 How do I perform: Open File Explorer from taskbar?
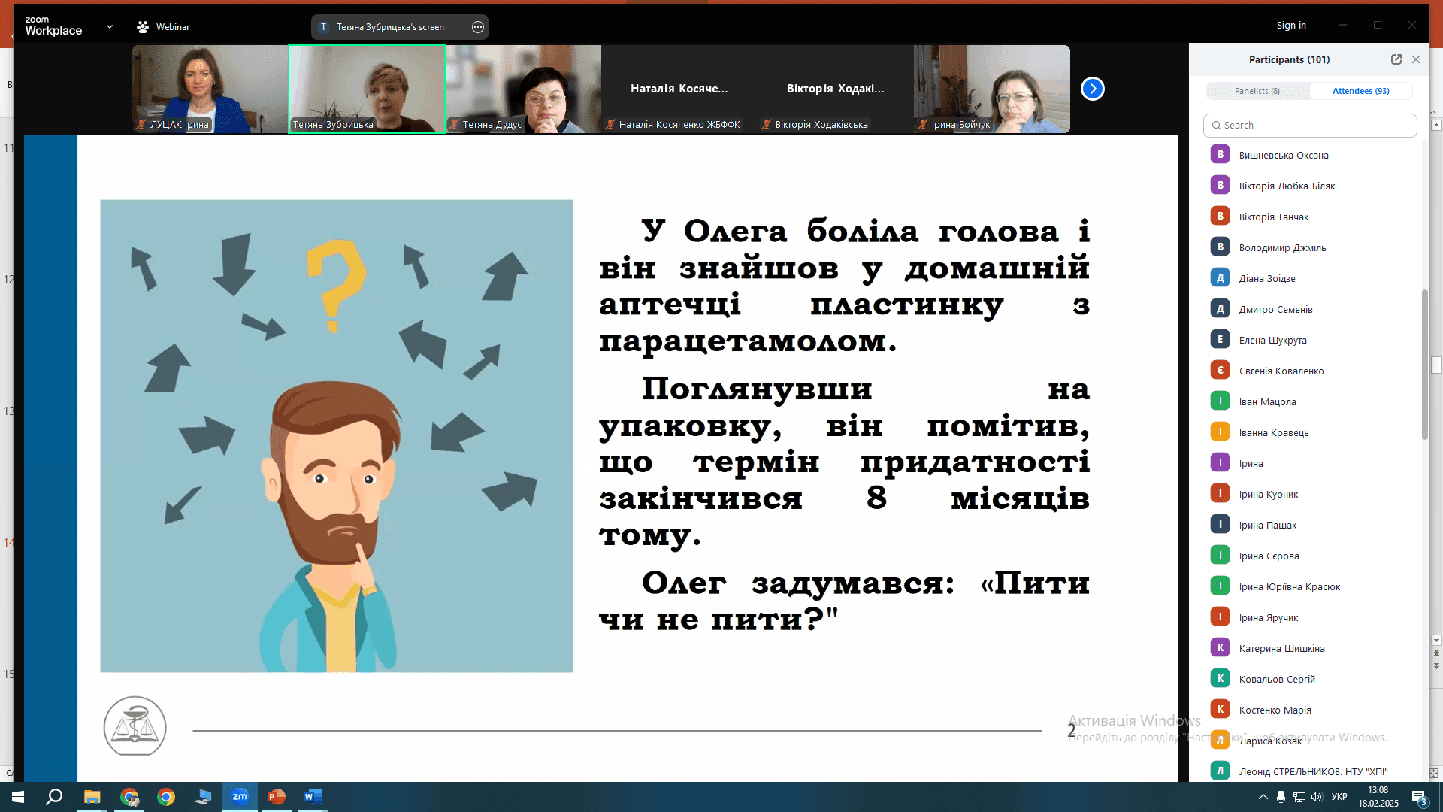point(92,797)
